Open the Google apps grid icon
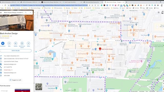 (x=159, y=13)
